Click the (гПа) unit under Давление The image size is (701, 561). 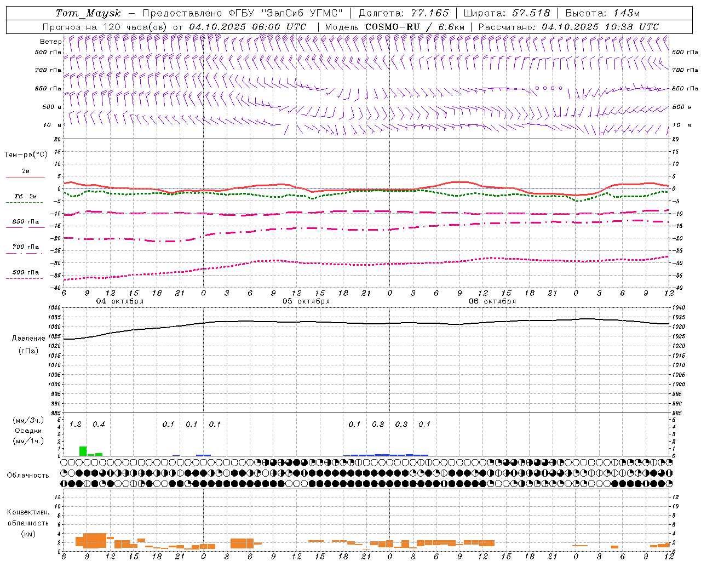coord(27,351)
